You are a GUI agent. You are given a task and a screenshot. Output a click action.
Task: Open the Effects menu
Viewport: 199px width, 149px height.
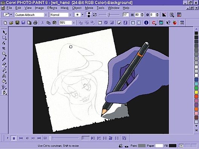coord(52,8)
